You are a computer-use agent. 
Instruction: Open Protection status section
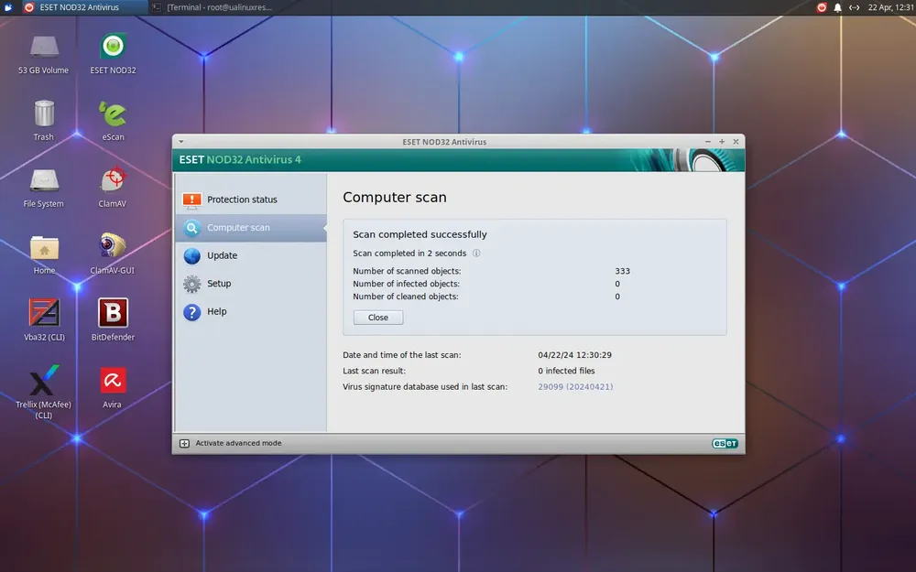(251, 200)
